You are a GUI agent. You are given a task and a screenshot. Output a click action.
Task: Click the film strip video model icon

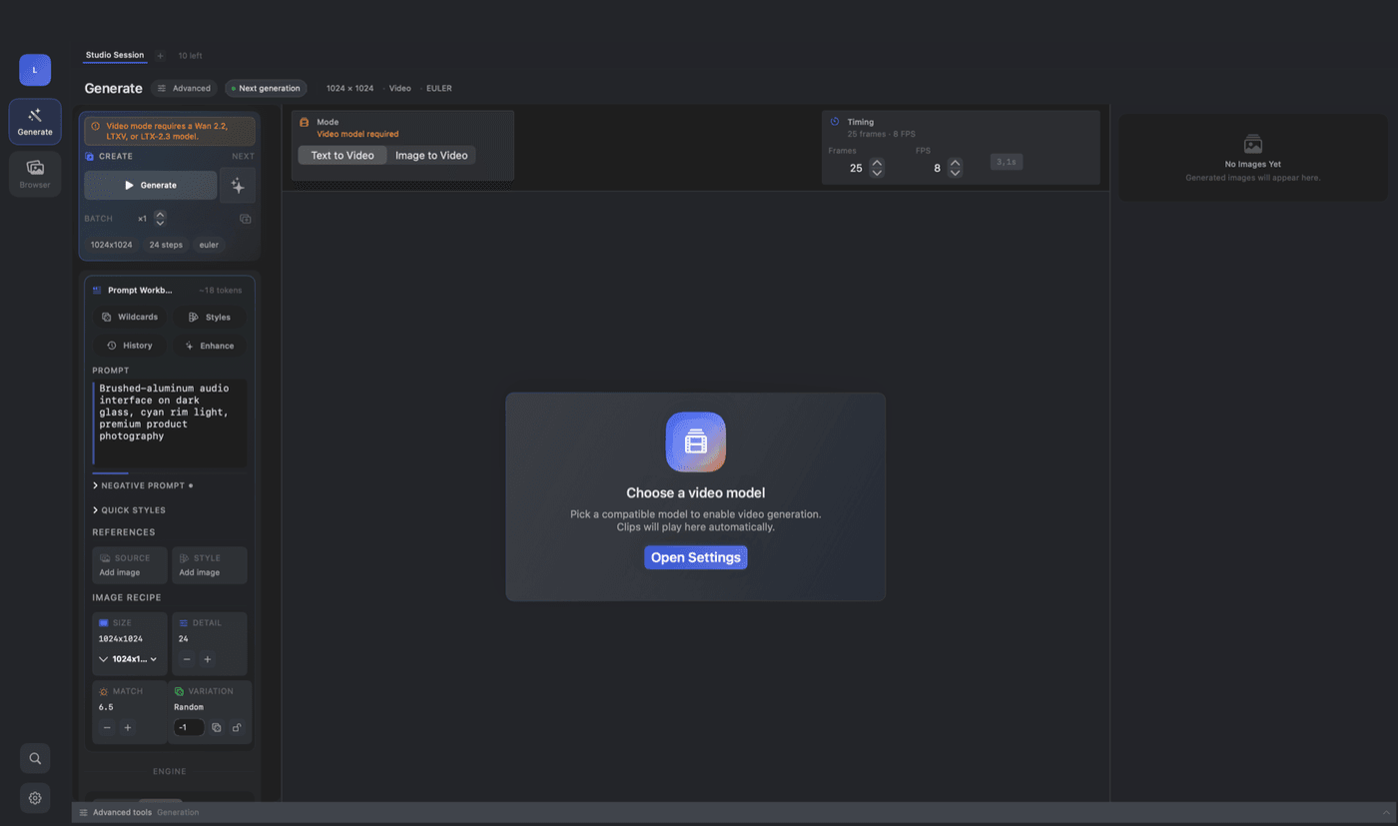[696, 442]
